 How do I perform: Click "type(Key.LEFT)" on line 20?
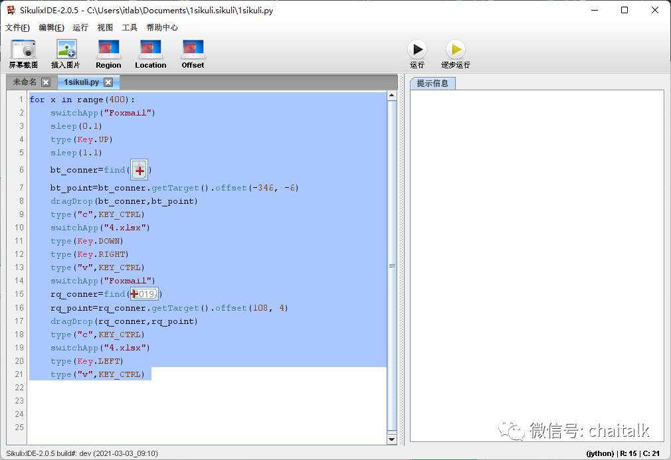(87, 361)
